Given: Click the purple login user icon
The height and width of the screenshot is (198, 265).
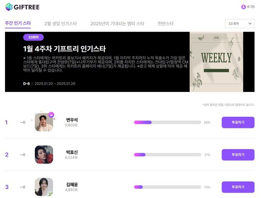Looking at the screenshot, I should 243,7.
